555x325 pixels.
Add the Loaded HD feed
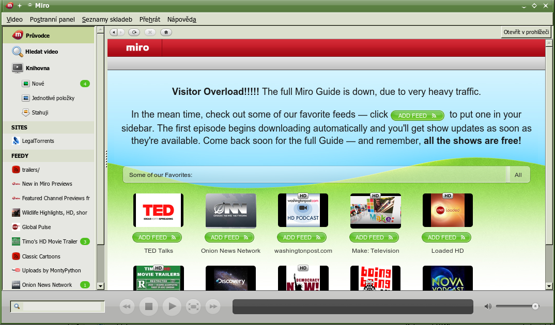(446, 237)
